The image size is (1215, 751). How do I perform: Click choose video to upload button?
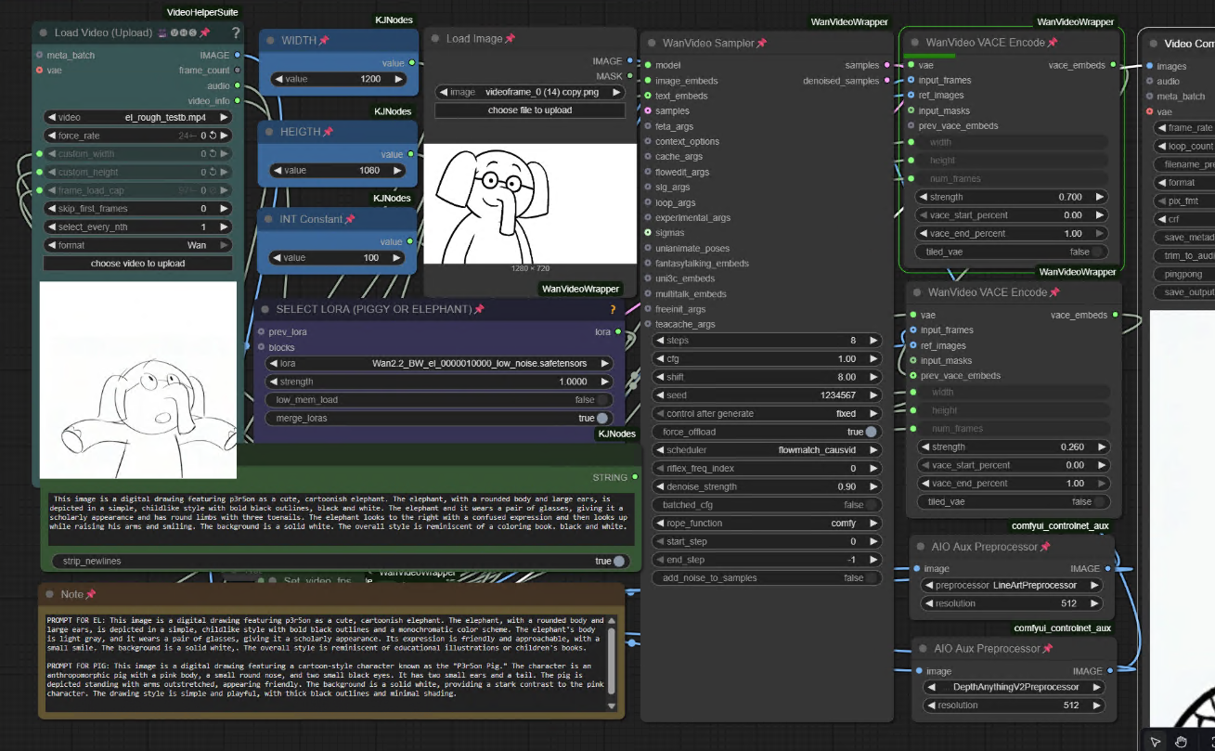(x=137, y=264)
